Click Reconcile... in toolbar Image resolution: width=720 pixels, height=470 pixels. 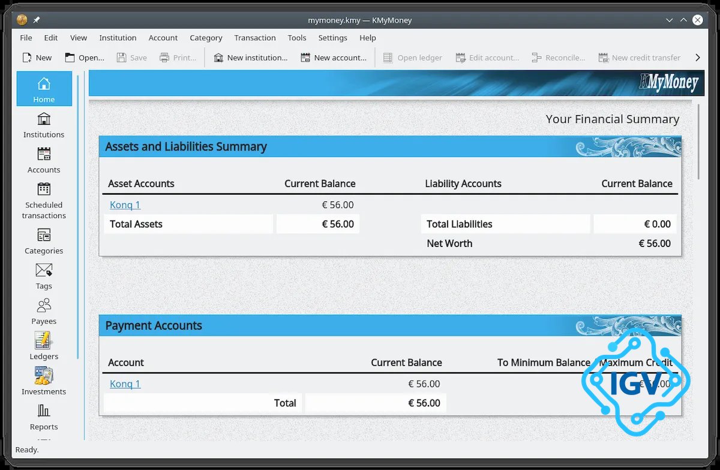tap(558, 58)
